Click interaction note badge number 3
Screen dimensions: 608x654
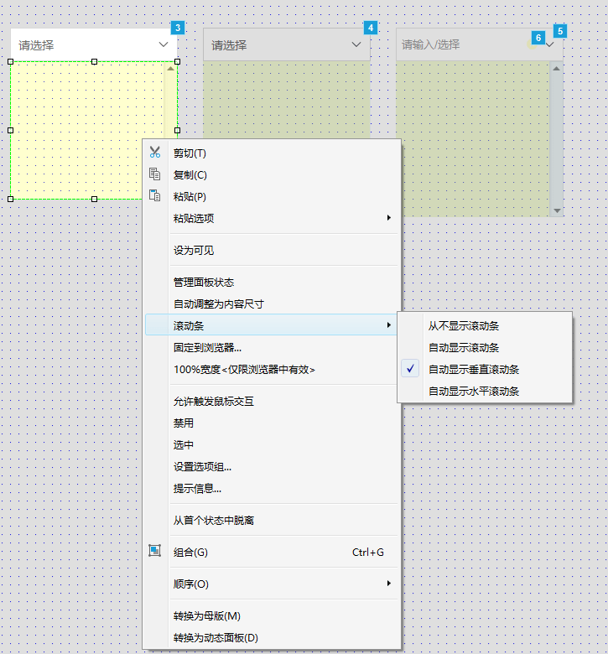point(178,28)
